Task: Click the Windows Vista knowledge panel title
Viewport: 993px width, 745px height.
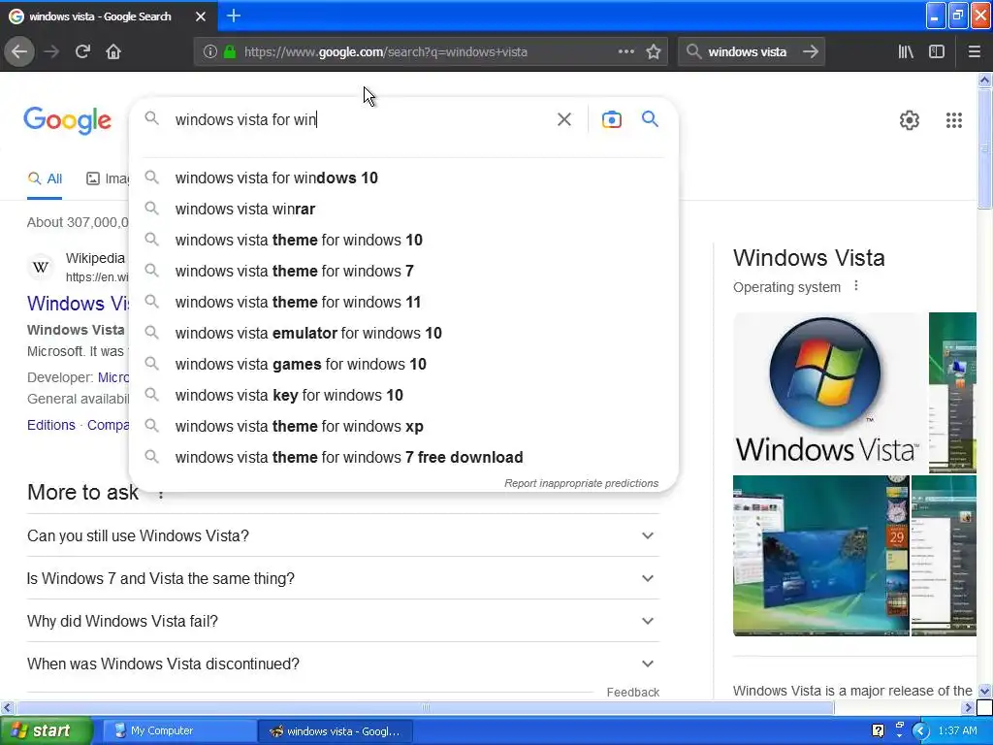Action: [x=809, y=258]
